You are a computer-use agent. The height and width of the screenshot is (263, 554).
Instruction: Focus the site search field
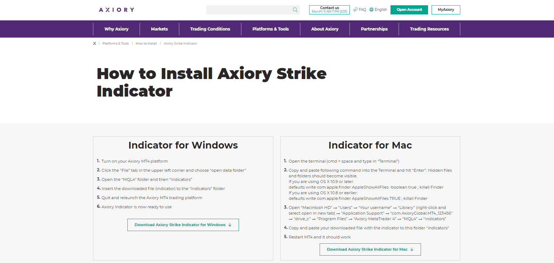(x=253, y=10)
